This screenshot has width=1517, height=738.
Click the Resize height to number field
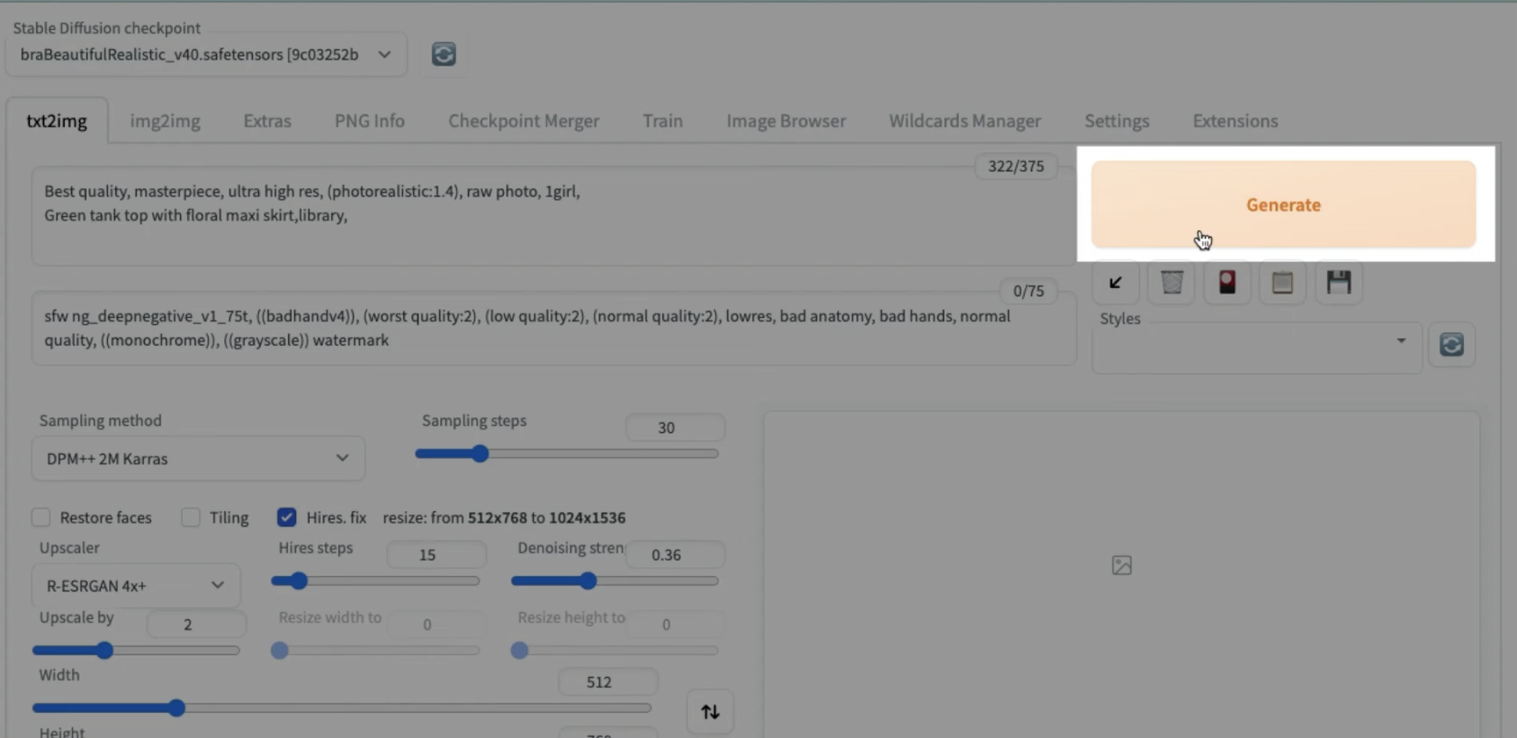[675, 624]
